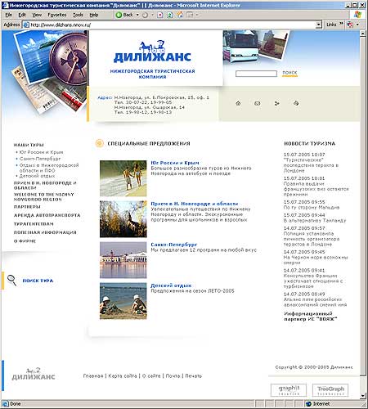Expand the address bar dropdown arrow
This screenshot has height=409, width=368.
tap(318, 25)
